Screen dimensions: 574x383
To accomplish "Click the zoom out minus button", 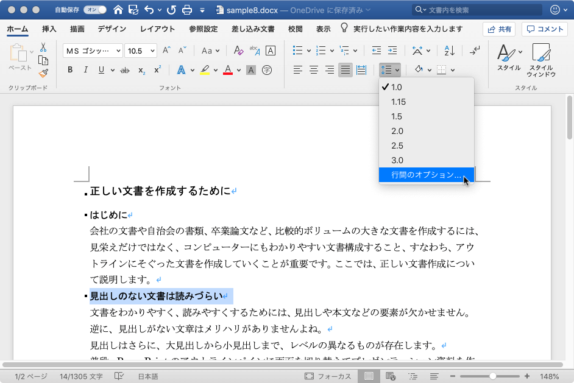I will (x=453, y=376).
